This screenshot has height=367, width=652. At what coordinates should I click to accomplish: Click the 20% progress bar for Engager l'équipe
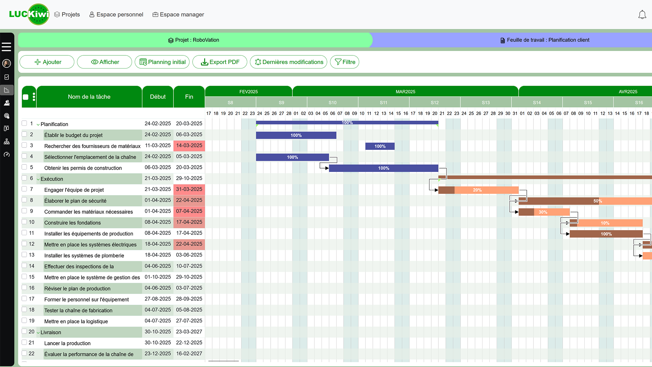click(x=478, y=190)
